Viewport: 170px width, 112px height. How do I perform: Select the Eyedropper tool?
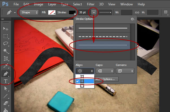pos(6,66)
